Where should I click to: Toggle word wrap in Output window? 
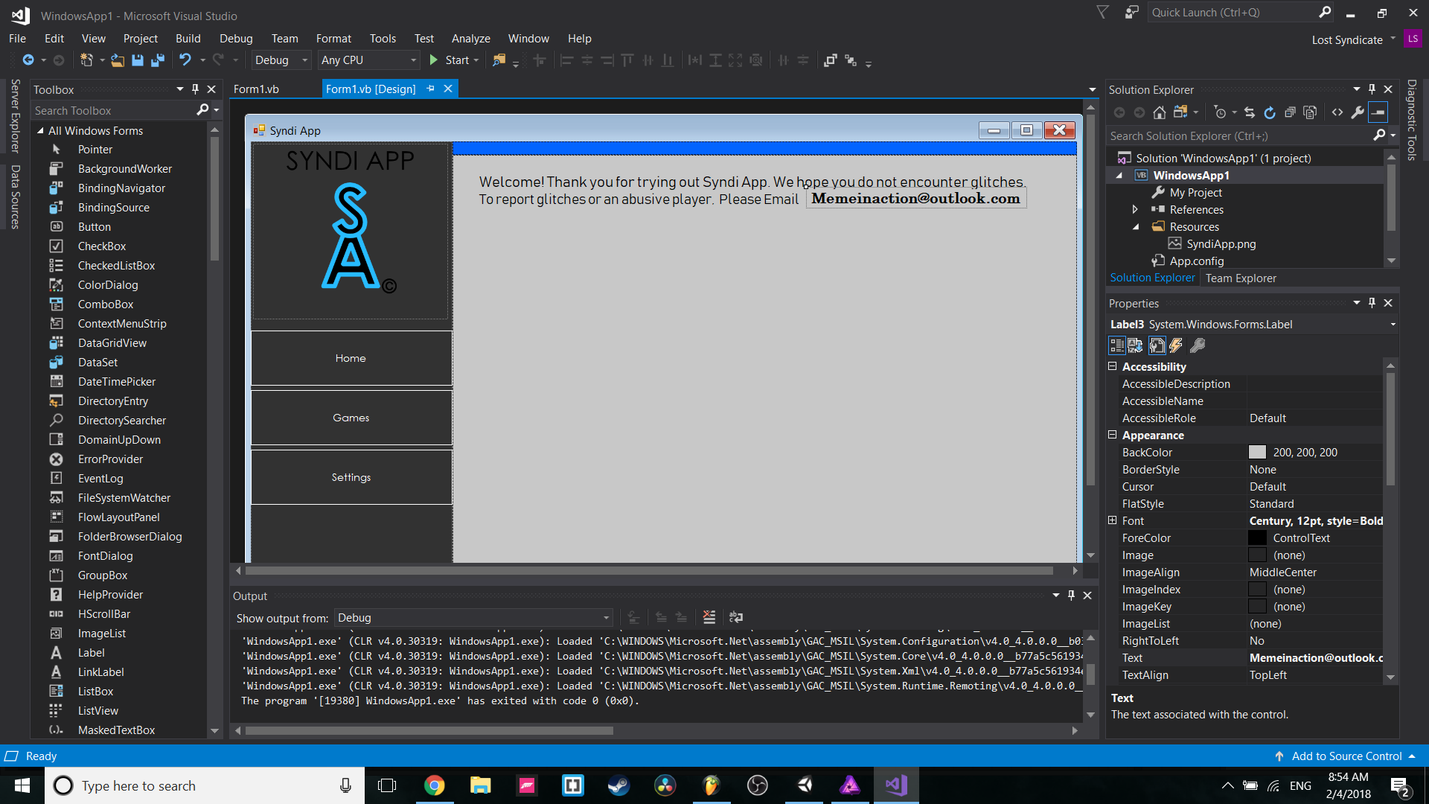click(x=736, y=617)
